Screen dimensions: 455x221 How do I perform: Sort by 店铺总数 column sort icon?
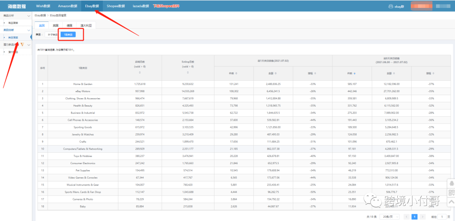tap(139, 72)
